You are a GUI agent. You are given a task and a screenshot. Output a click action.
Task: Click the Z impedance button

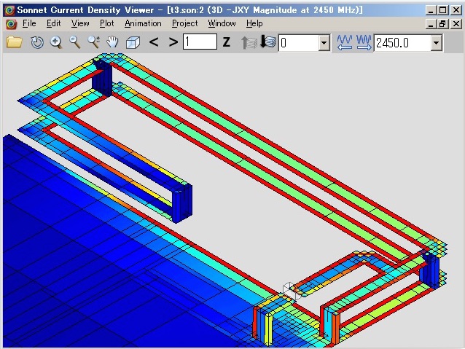tap(226, 42)
